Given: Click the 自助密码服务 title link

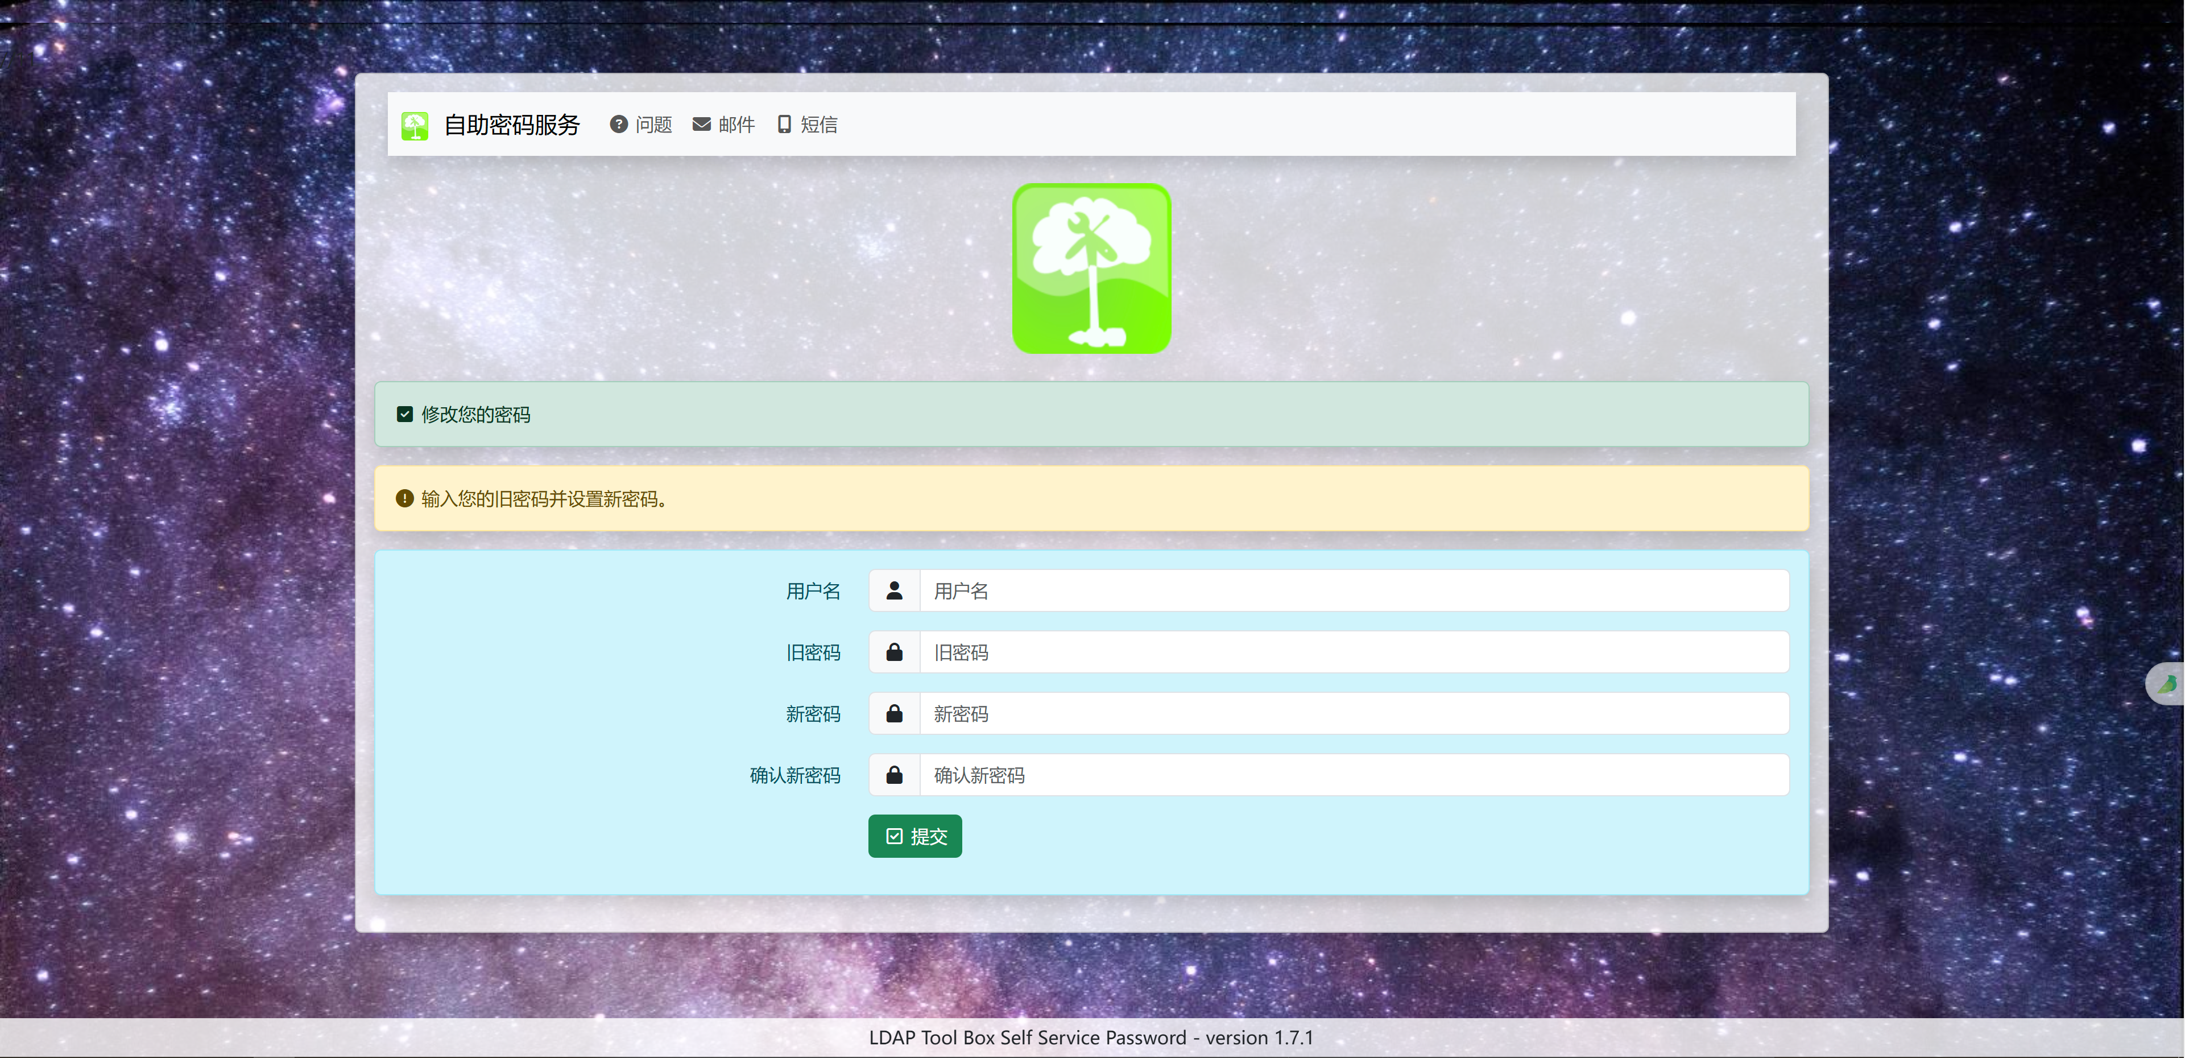Looking at the screenshot, I should [x=511, y=125].
